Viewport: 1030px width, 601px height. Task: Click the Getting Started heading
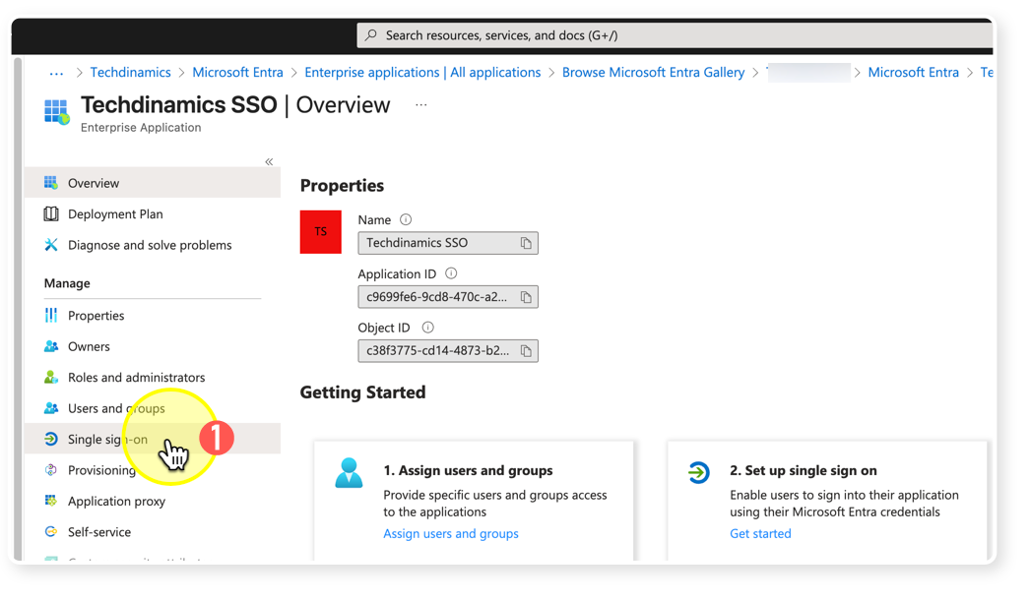362,392
